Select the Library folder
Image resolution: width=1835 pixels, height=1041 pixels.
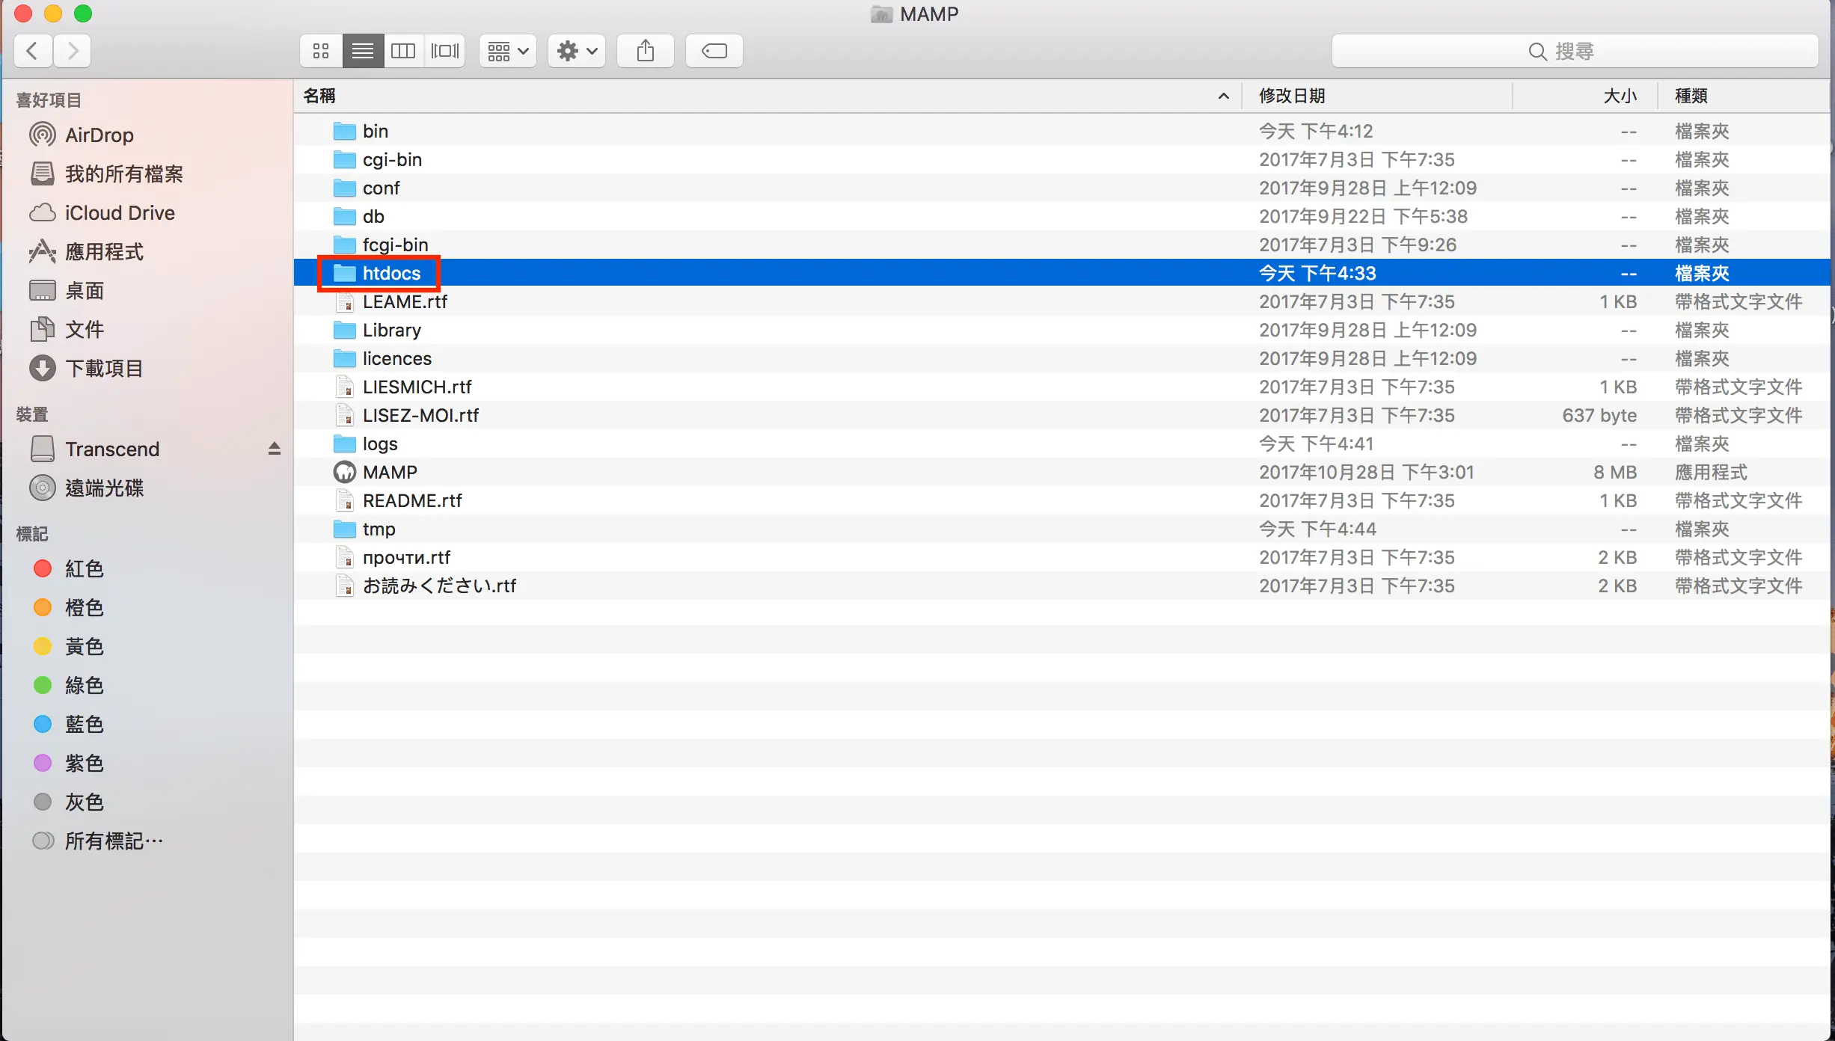click(1062, 330)
